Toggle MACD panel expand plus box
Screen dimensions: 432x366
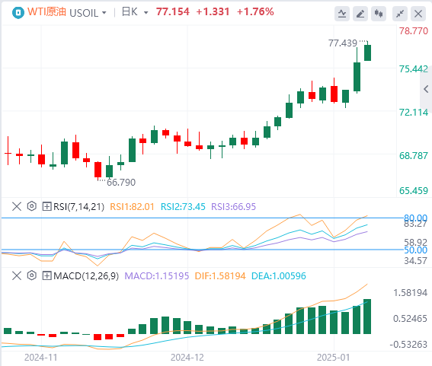tap(46, 275)
